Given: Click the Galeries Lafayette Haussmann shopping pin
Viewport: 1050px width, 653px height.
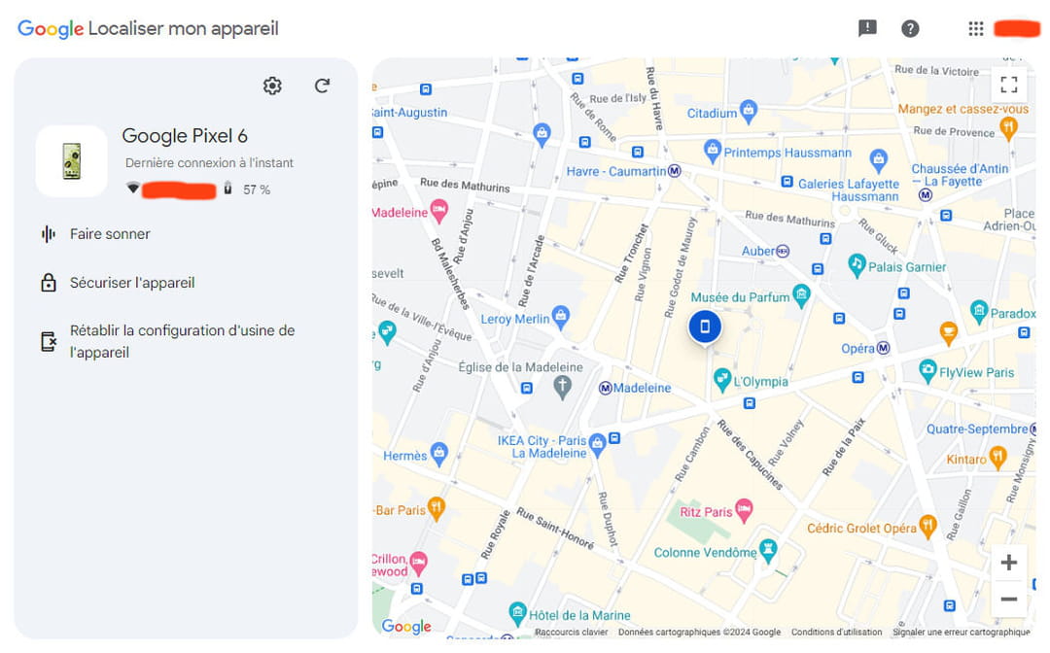Looking at the screenshot, I should point(878,159).
